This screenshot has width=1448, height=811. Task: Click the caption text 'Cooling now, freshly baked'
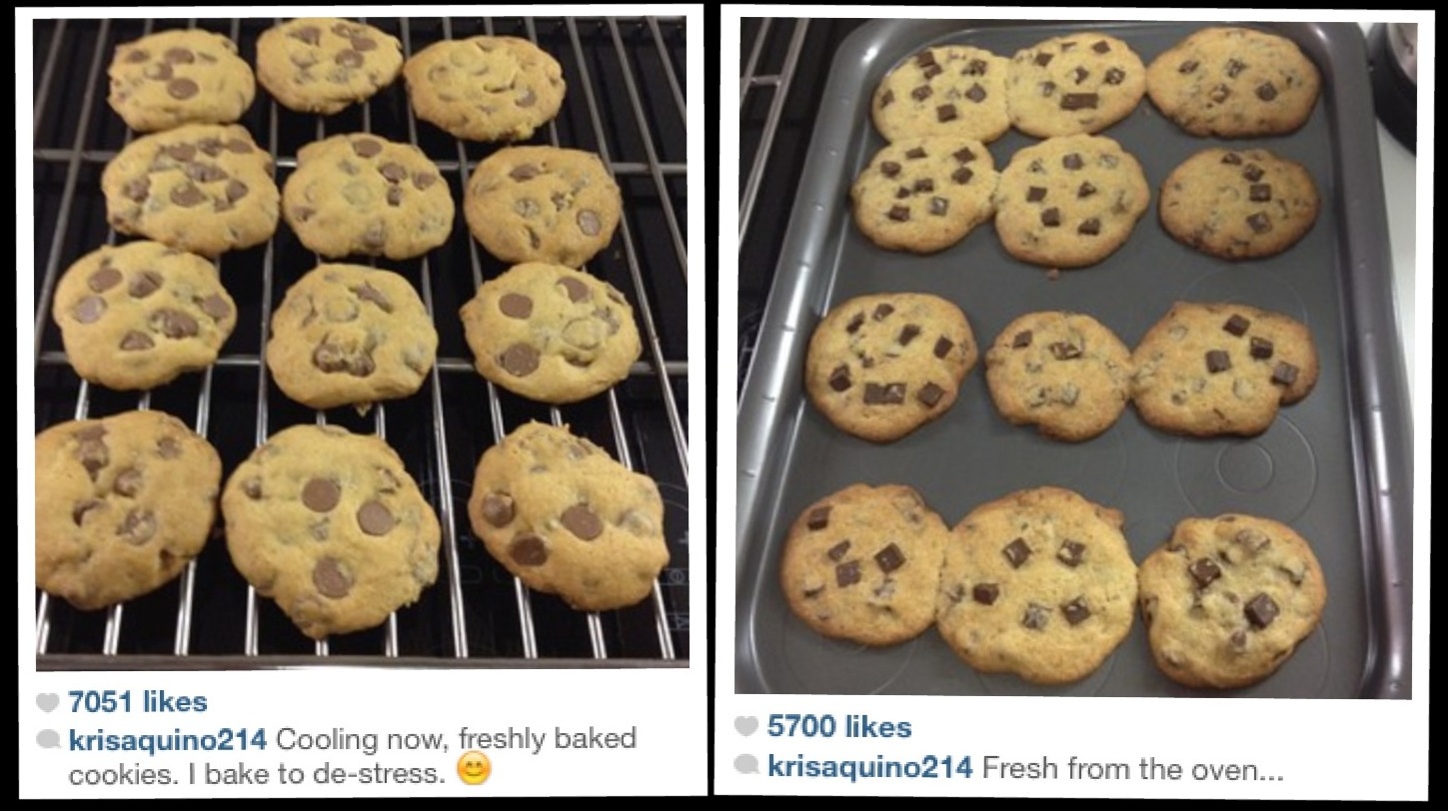456,740
